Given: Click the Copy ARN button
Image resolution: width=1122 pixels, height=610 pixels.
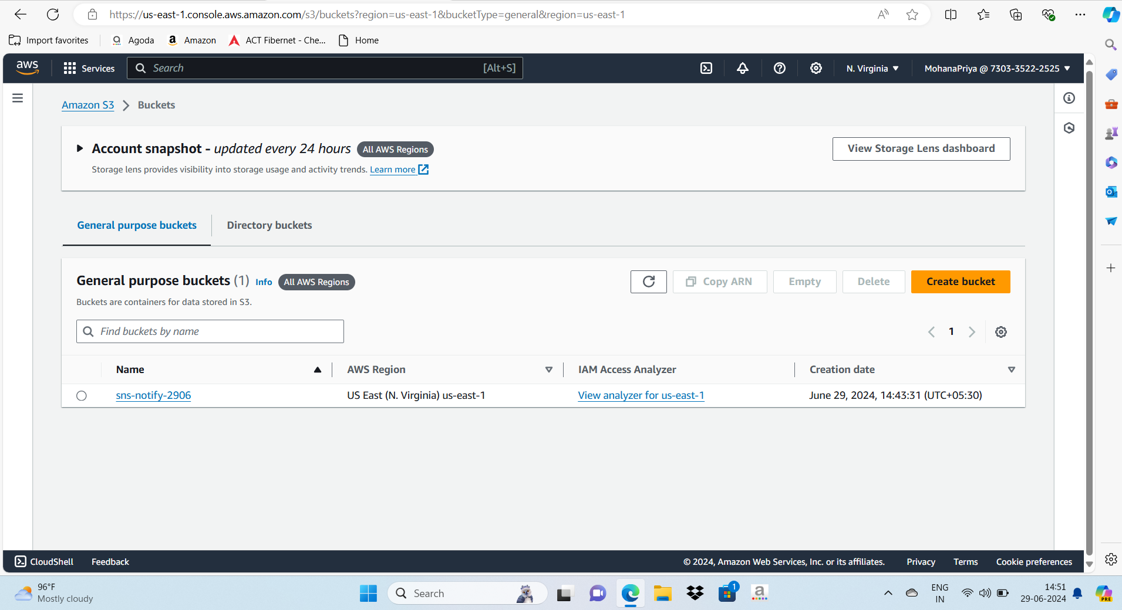Looking at the screenshot, I should [x=720, y=282].
